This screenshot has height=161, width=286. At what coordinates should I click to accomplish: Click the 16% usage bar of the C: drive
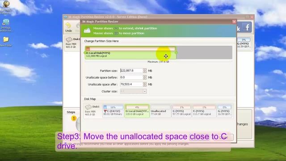(x=113, y=107)
